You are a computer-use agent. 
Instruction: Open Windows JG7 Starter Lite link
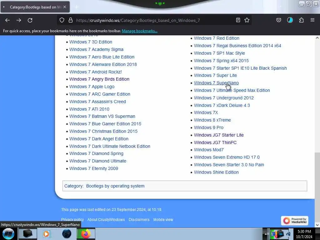pos(219,135)
